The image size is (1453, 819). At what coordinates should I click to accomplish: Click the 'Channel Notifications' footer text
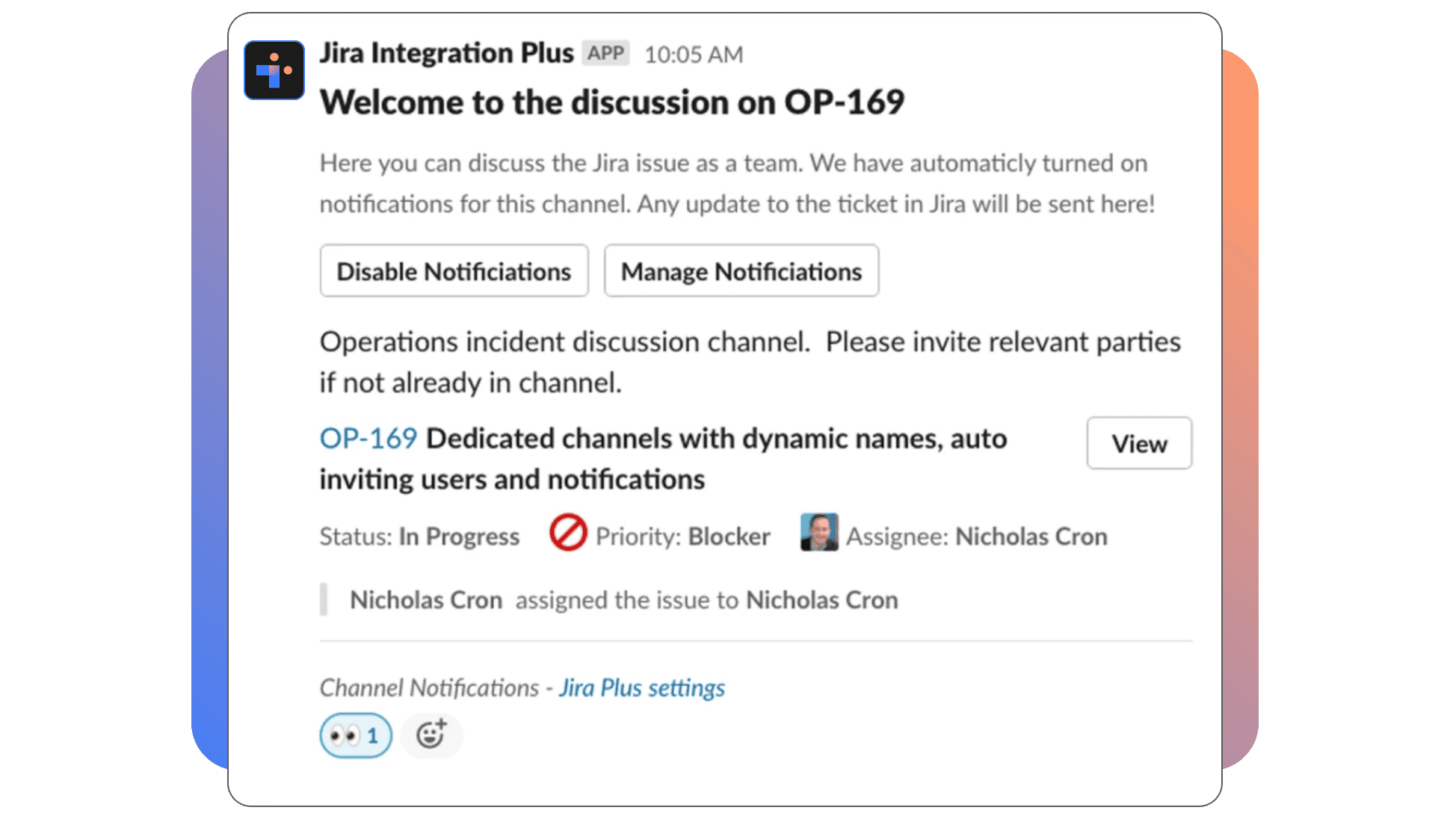click(429, 687)
